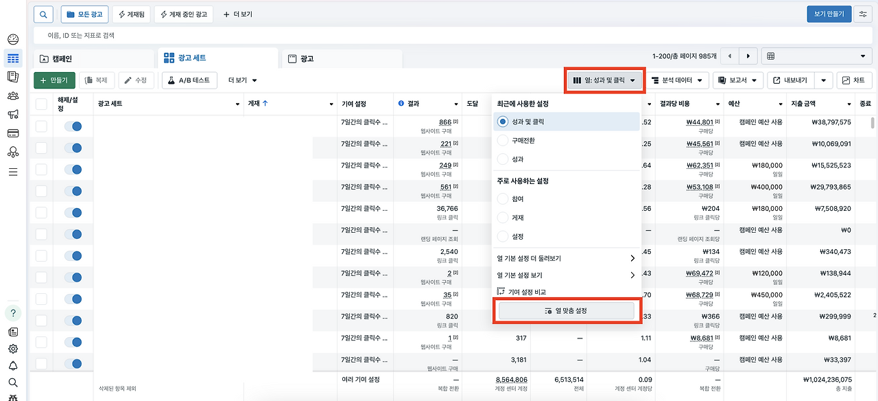Expand the 더 보기 dropdown next to A/B 테스트
This screenshot has width=878, height=401.
(x=244, y=80)
